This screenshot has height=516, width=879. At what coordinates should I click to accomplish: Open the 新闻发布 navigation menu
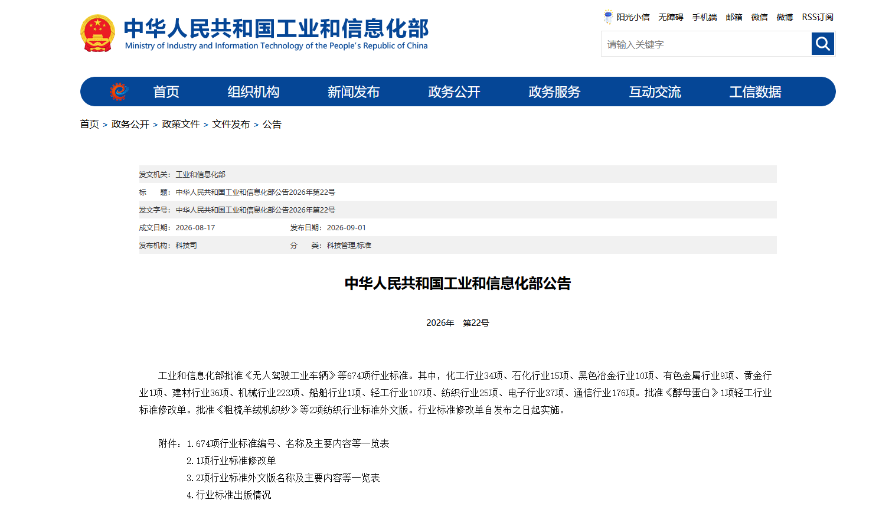coord(354,92)
